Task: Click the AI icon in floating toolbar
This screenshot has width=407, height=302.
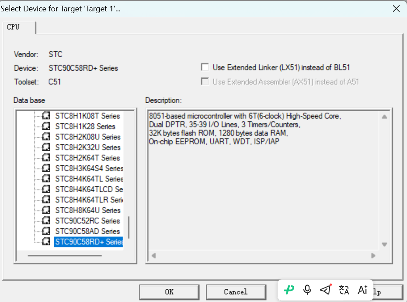Action: tap(362, 290)
